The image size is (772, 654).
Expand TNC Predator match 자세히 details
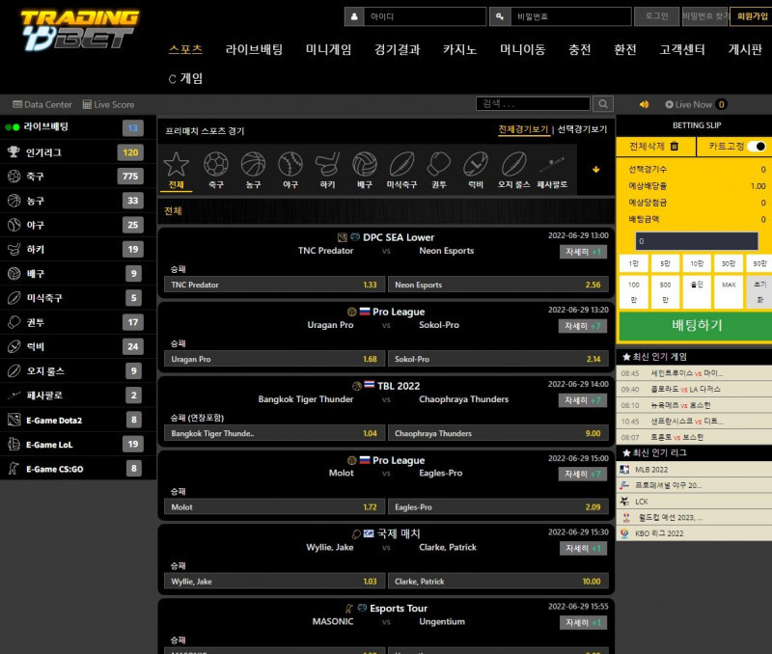(583, 252)
